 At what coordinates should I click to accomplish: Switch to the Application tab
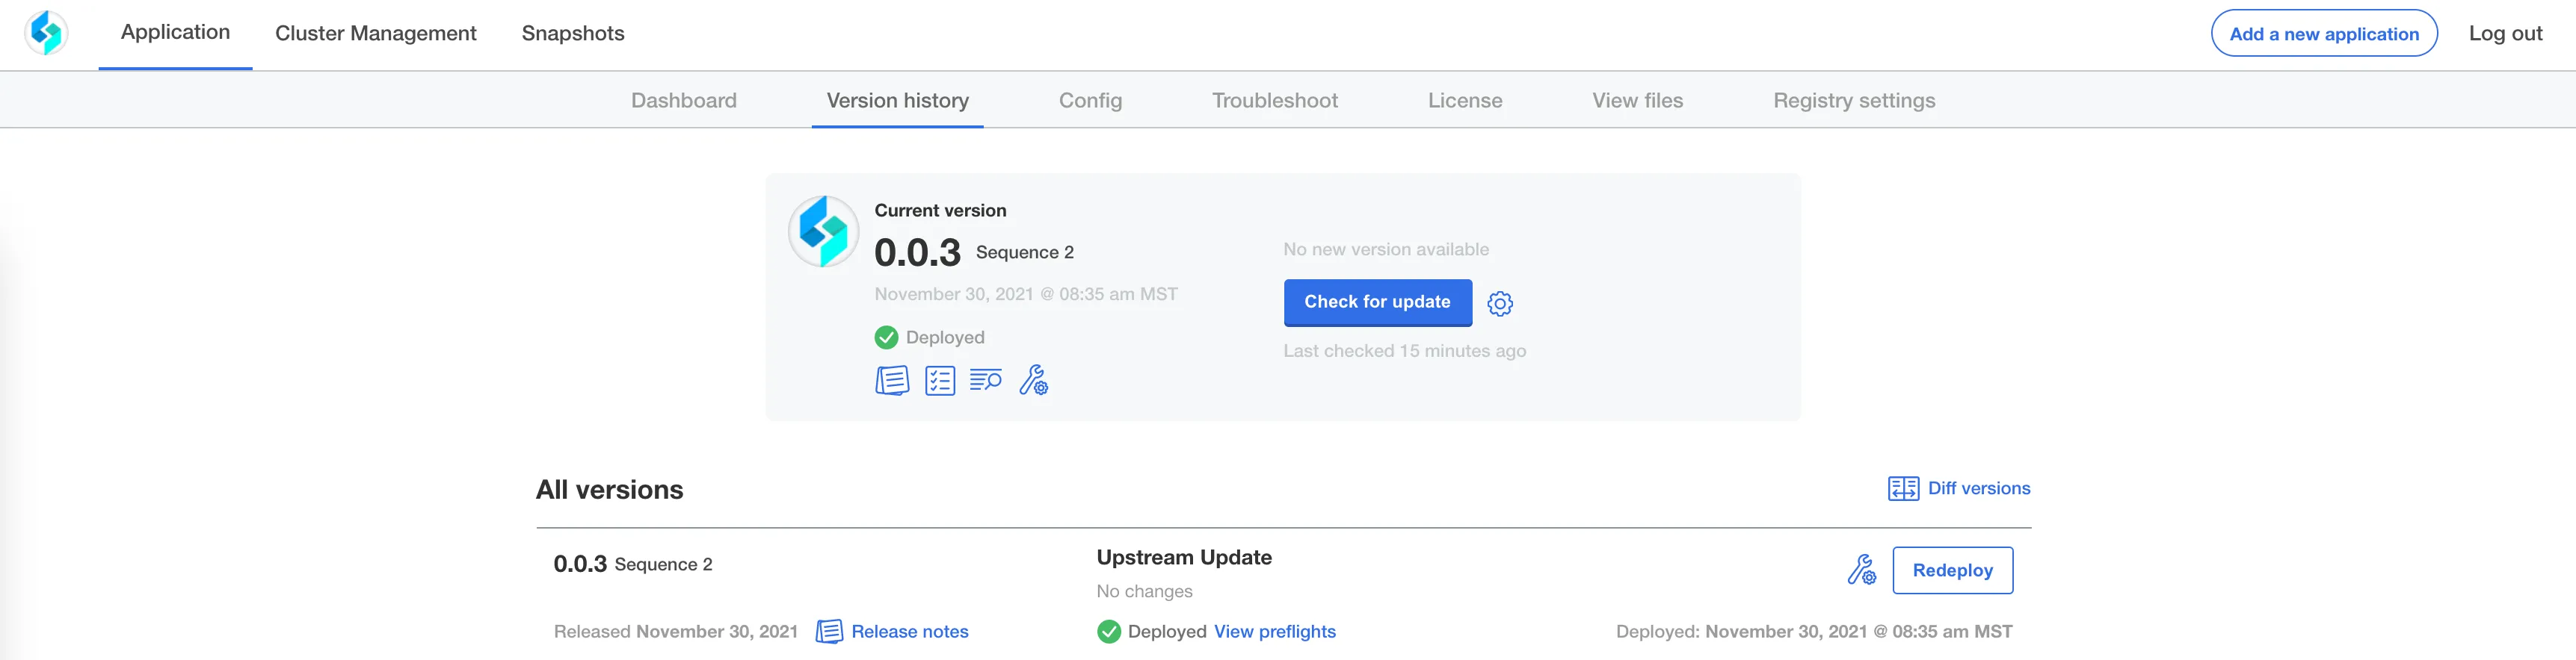(175, 33)
